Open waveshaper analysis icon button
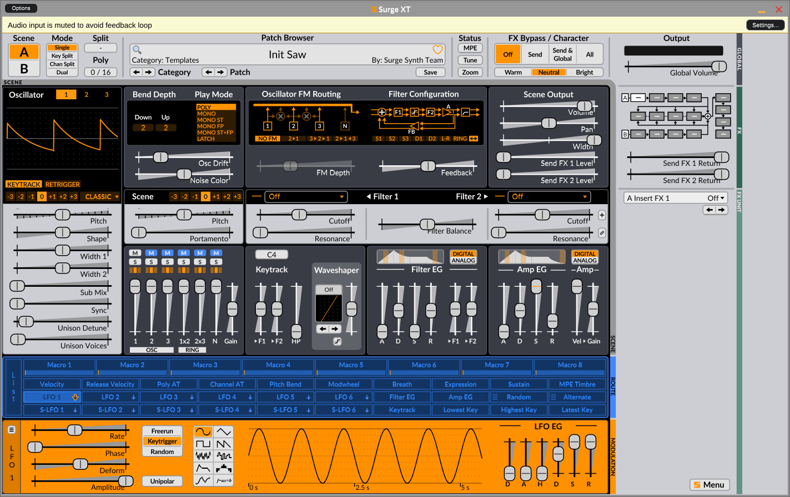Viewport: 790px width, 497px height. [337, 342]
